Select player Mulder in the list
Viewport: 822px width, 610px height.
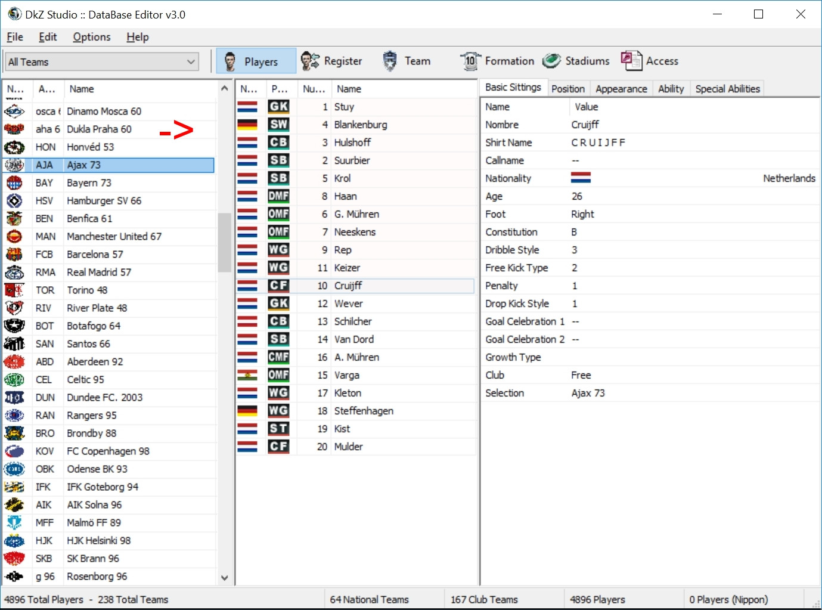pos(356,447)
